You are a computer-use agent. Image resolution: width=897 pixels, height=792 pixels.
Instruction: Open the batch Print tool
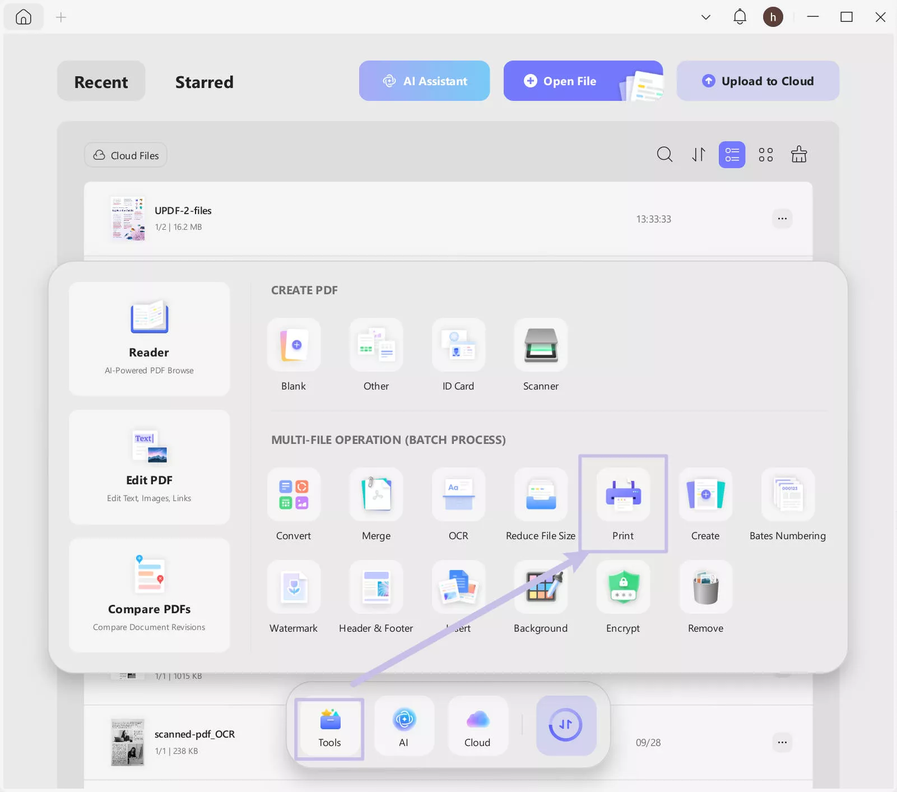[x=623, y=494]
